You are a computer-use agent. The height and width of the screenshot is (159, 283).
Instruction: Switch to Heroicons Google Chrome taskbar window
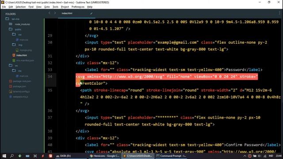(105, 156)
